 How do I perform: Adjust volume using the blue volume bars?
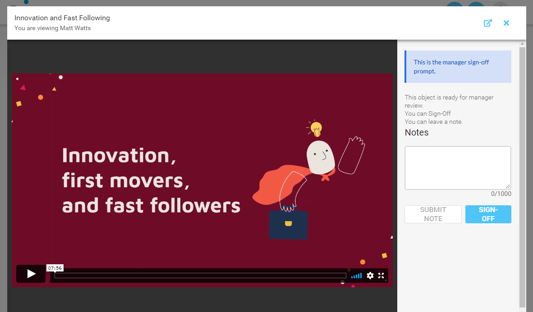pos(356,276)
